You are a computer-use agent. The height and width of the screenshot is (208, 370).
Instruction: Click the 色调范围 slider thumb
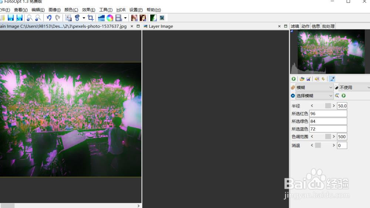[x=328, y=137]
